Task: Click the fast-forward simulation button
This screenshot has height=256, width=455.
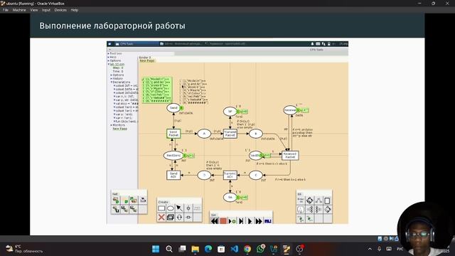Action: point(259,221)
